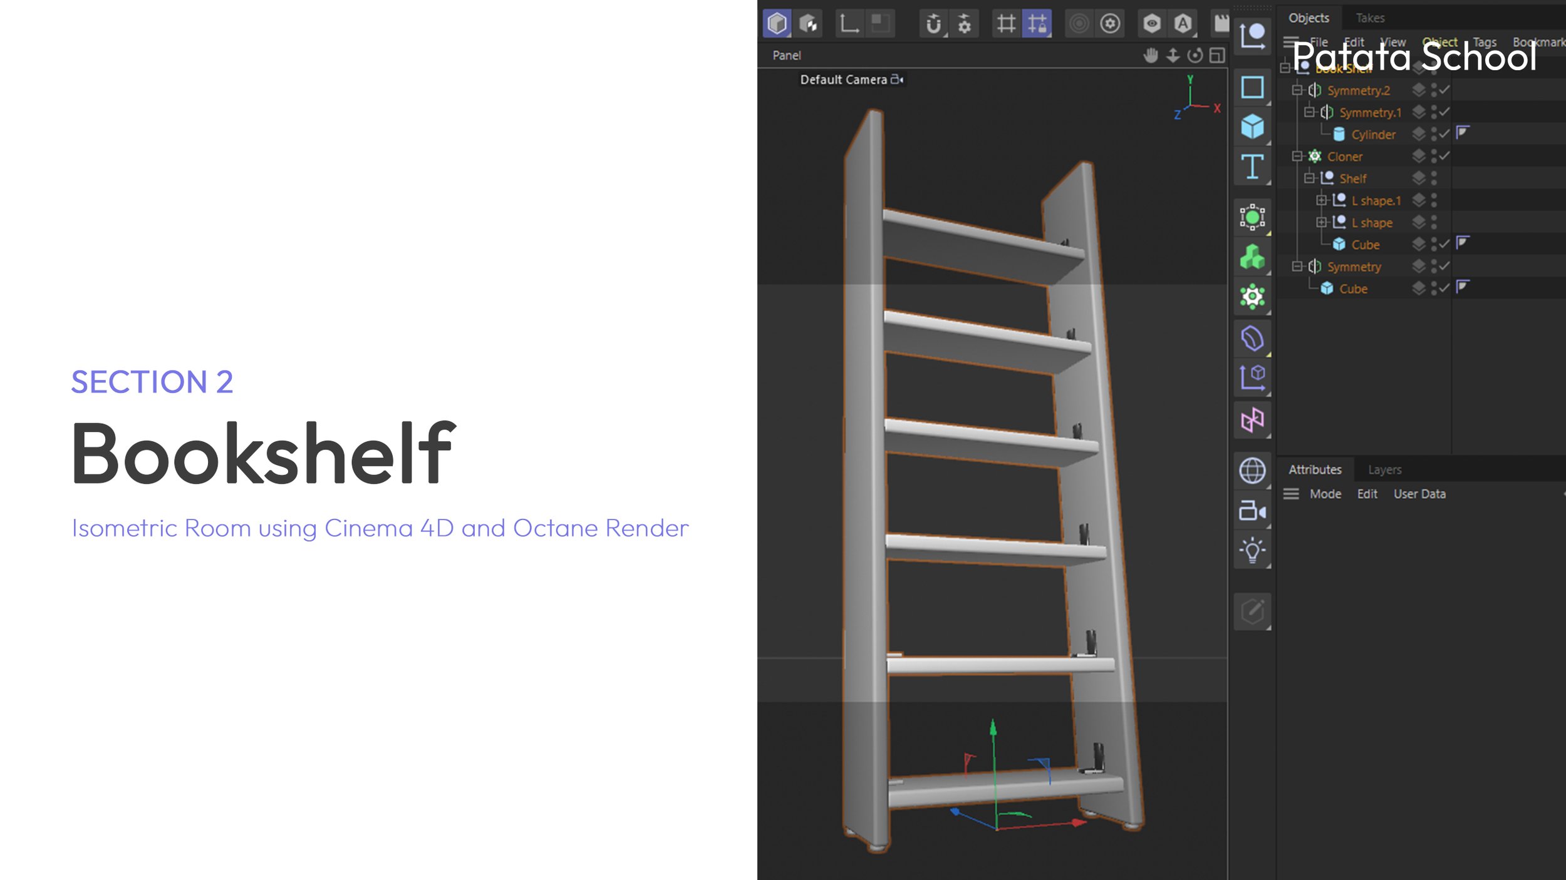This screenshot has height=880, width=1566.
Task: Open the User Data menu
Action: 1419,494
